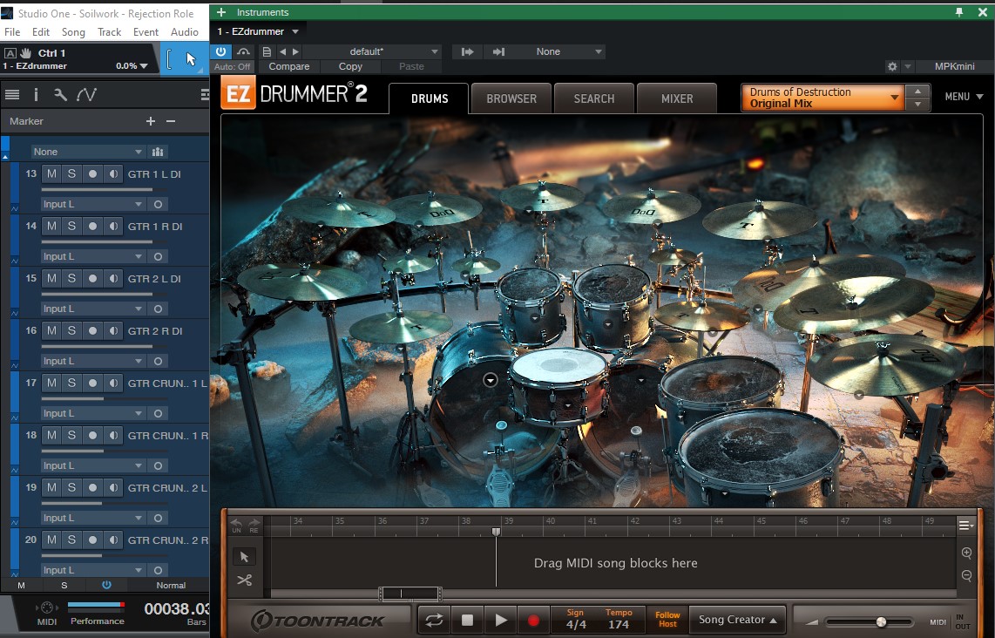Open the EZdrummer MENU dropdown
Screen dimensions: 995x638
pyautogui.click(x=964, y=97)
